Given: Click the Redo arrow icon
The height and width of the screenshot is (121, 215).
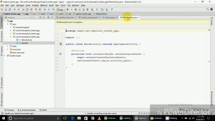Looking at the screenshot, I should pos(18,10).
